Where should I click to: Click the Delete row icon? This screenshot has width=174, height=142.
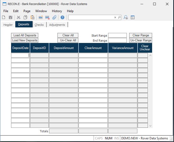click(47, 17)
